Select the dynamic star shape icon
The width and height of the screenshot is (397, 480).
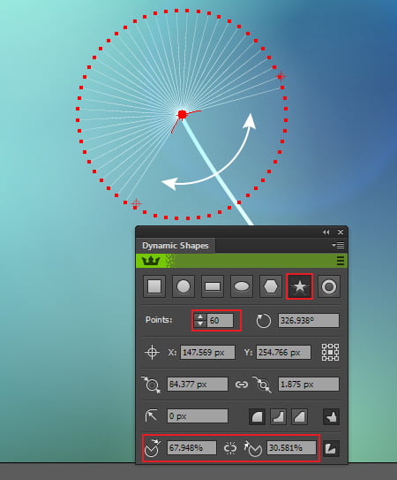click(299, 286)
